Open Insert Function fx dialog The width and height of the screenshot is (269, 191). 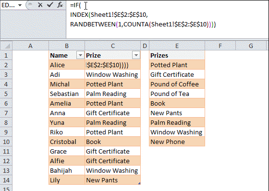point(60,5)
